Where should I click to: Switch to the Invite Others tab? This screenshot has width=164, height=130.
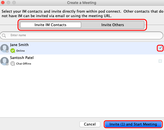(113, 25)
